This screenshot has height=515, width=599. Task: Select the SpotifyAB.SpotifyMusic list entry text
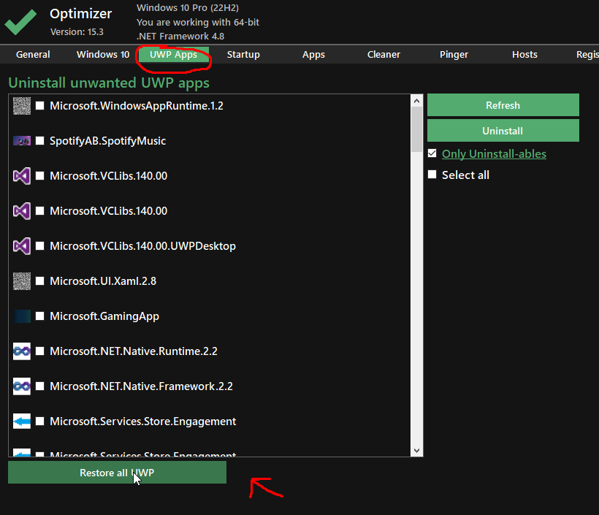(107, 141)
